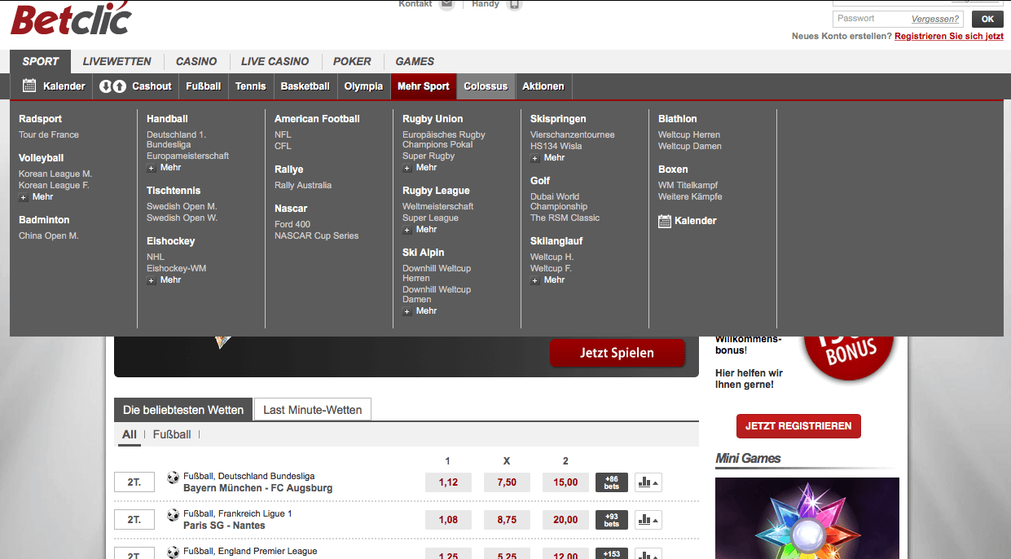Click the soccer ball icon beside Deutschland Bundesliga
1011x559 pixels.
pyautogui.click(x=173, y=477)
